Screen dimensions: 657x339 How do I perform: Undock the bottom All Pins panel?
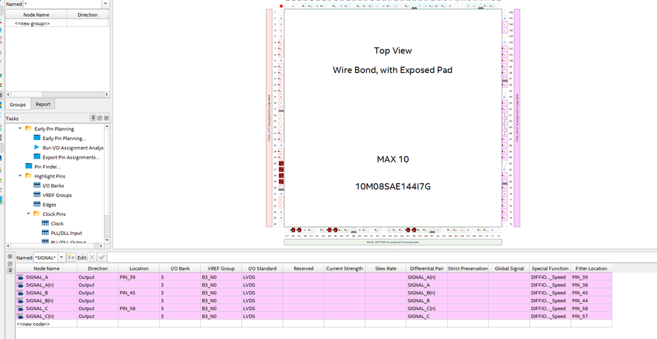tap(10, 263)
